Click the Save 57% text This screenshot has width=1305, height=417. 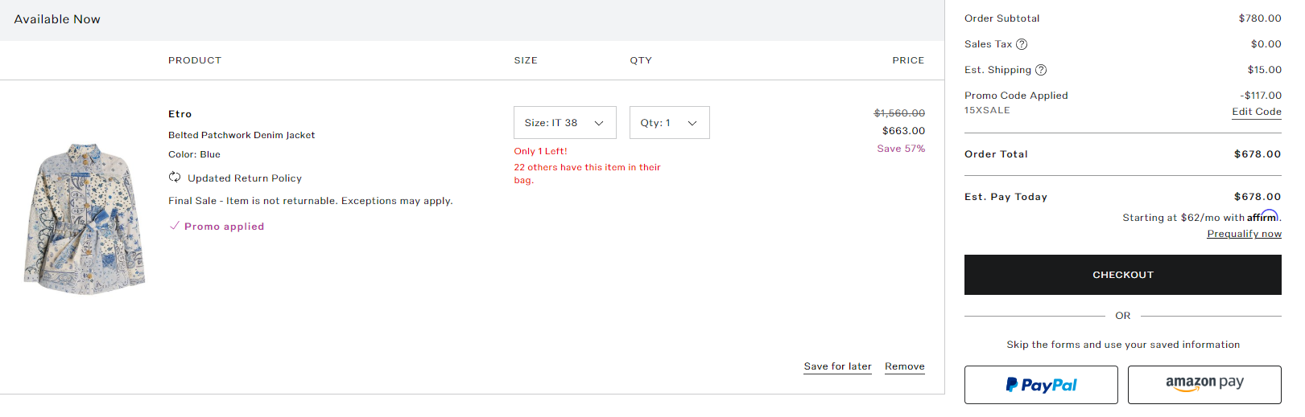pyautogui.click(x=901, y=149)
